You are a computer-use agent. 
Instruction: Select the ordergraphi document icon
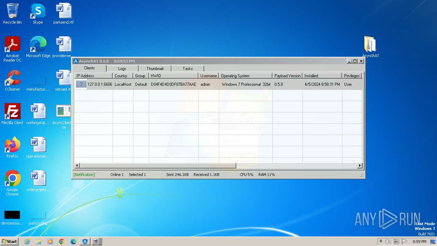pyautogui.click(x=38, y=181)
